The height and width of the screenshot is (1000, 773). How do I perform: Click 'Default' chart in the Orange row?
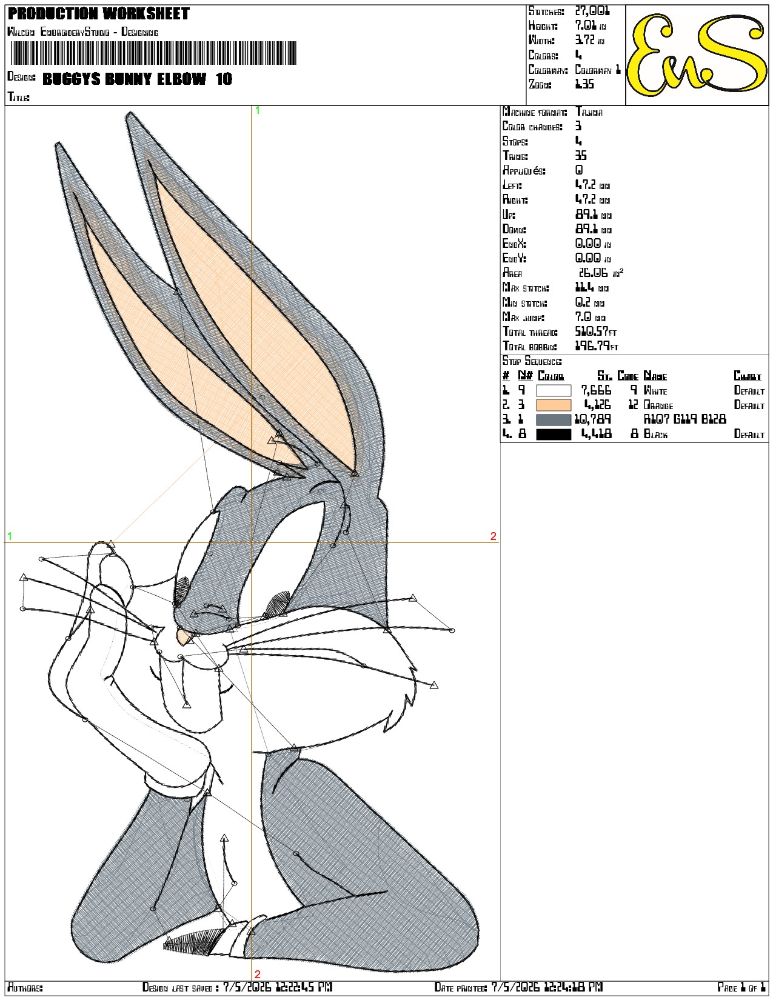pos(749,405)
